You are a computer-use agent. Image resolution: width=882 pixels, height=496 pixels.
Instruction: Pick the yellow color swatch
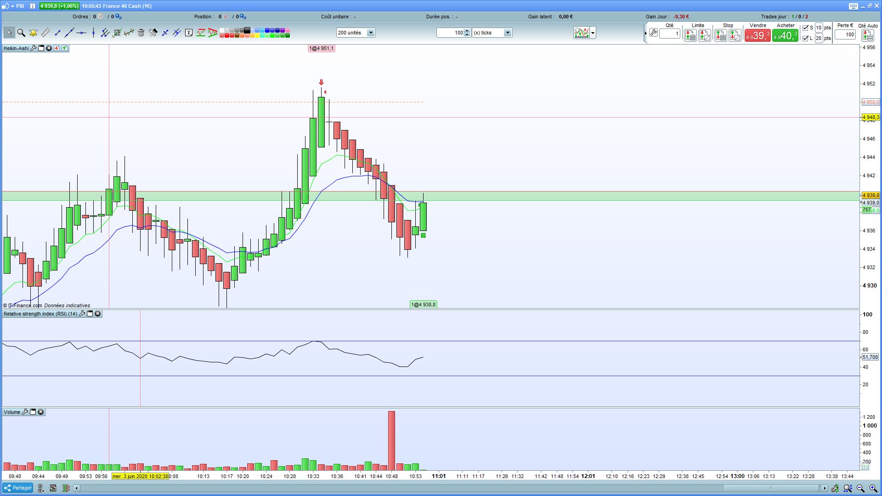(257, 35)
